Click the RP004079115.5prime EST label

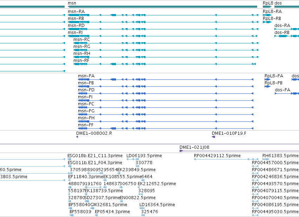pyautogui.click(x=275, y=191)
